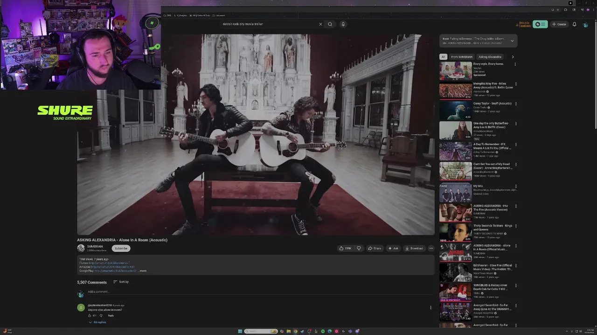Open options for Corey Taylor Snuff video
597x335 pixels.
[515, 104]
